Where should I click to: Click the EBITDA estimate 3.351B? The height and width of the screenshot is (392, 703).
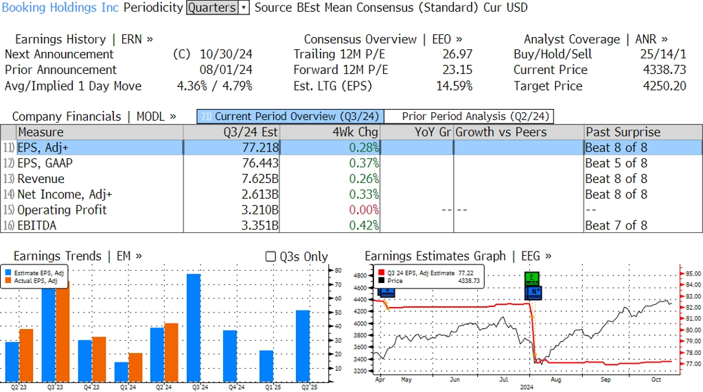[260, 225]
